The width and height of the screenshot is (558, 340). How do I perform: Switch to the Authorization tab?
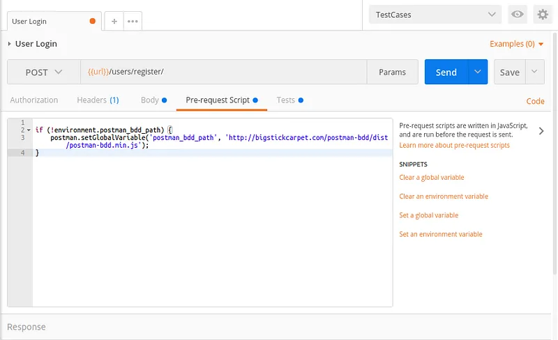(x=33, y=100)
